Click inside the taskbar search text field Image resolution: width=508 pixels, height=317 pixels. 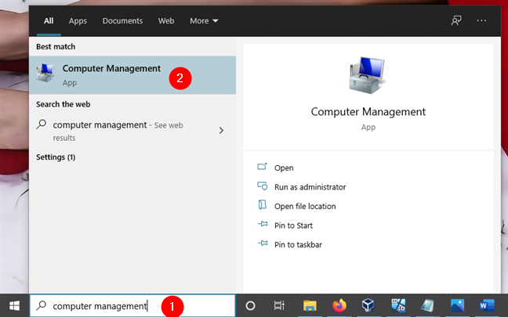tap(132, 306)
